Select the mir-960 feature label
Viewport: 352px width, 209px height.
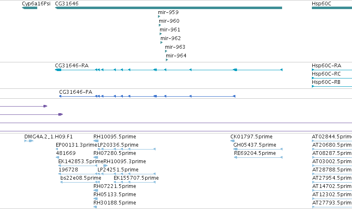tap(169, 21)
